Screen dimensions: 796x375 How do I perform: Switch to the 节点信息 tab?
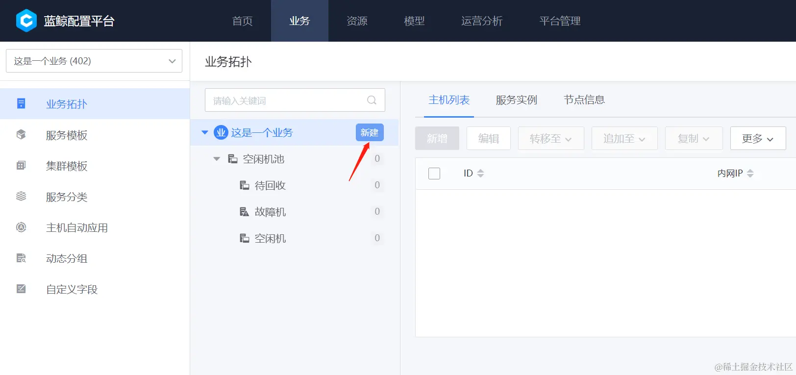click(x=584, y=100)
